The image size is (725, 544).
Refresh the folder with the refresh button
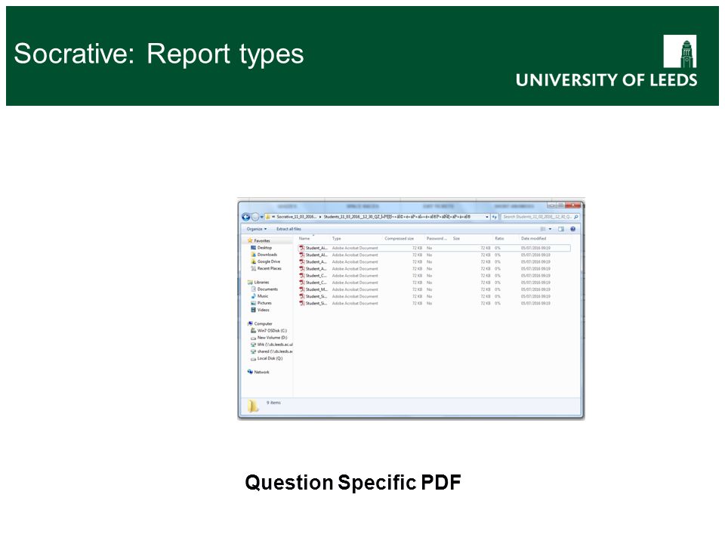click(495, 217)
